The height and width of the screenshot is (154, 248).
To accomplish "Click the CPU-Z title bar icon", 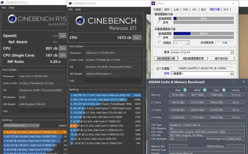I will (154, 3).
